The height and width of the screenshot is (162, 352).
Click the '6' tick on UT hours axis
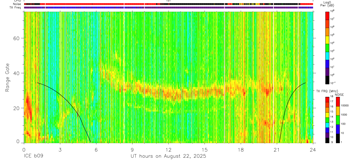tap(96, 149)
